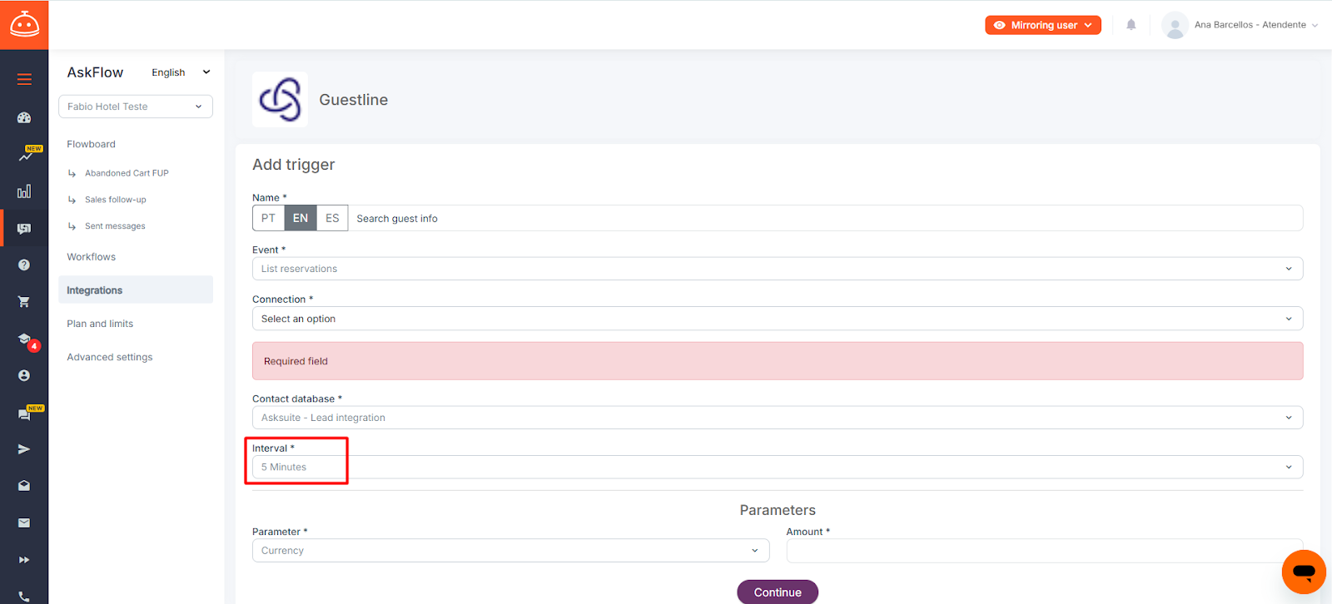Viewport: 1332px width, 604px height.
Task: Open the Fabio Hotel Teste selector
Action: coord(136,106)
